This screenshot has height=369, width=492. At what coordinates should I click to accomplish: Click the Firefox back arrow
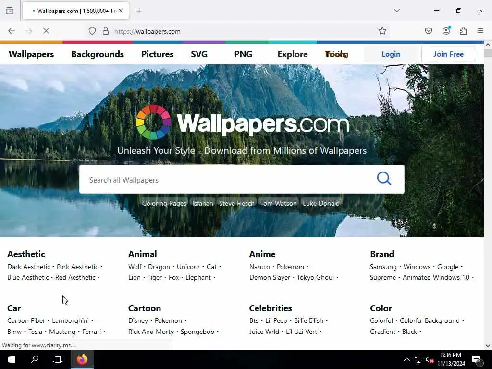point(12,31)
